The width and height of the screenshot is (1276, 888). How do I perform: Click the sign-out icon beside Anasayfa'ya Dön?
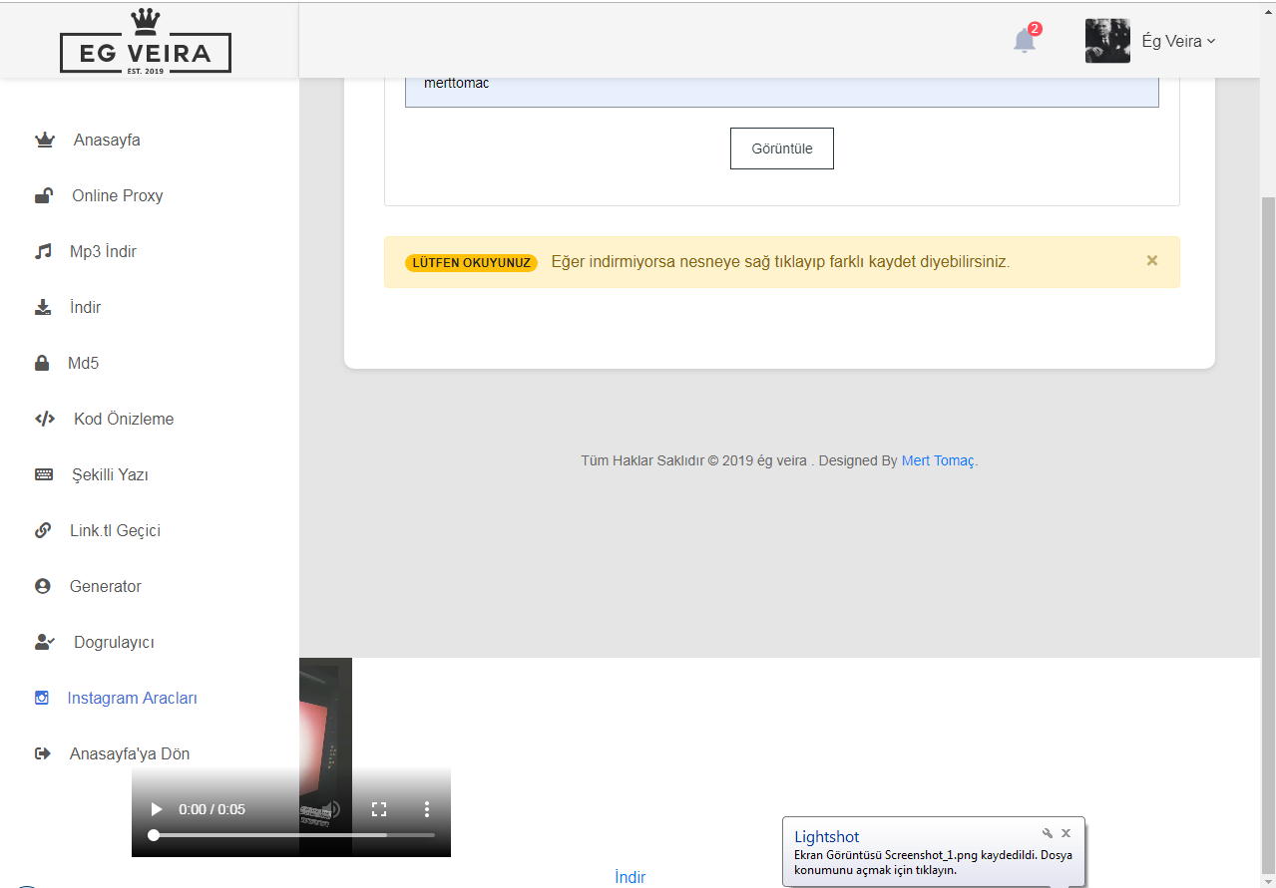point(42,753)
